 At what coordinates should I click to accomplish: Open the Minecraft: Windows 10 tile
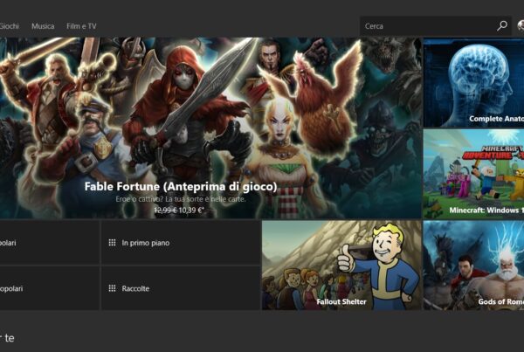[473, 174]
